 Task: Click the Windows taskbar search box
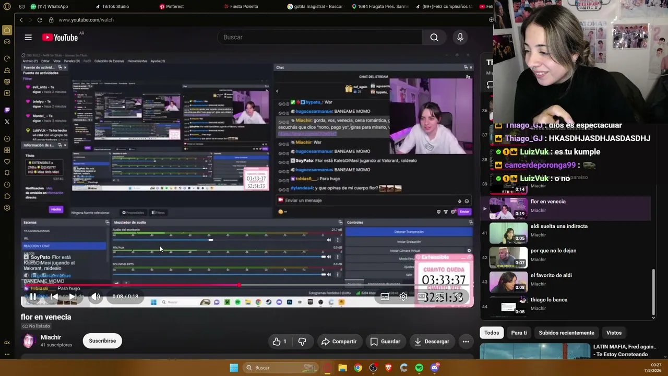(280, 368)
